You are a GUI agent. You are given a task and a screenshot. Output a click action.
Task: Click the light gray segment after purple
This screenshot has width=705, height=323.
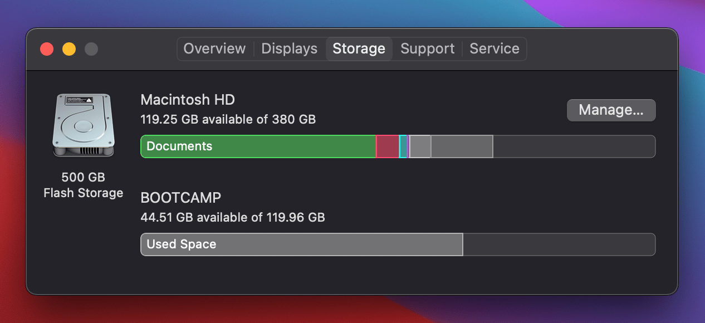420,146
